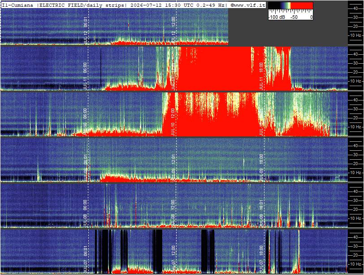Click the I1-Cumiana station title text

(17, 5)
